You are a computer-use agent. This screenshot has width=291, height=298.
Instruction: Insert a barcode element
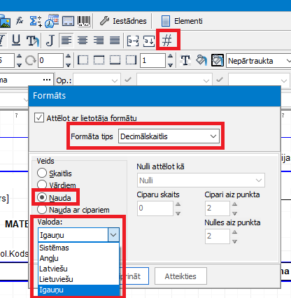[x=83, y=21]
